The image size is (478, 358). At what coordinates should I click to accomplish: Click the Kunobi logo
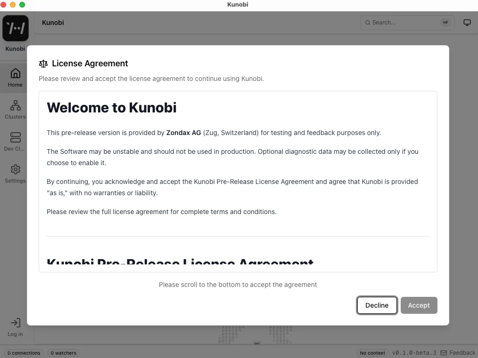[x=15, y=28]
